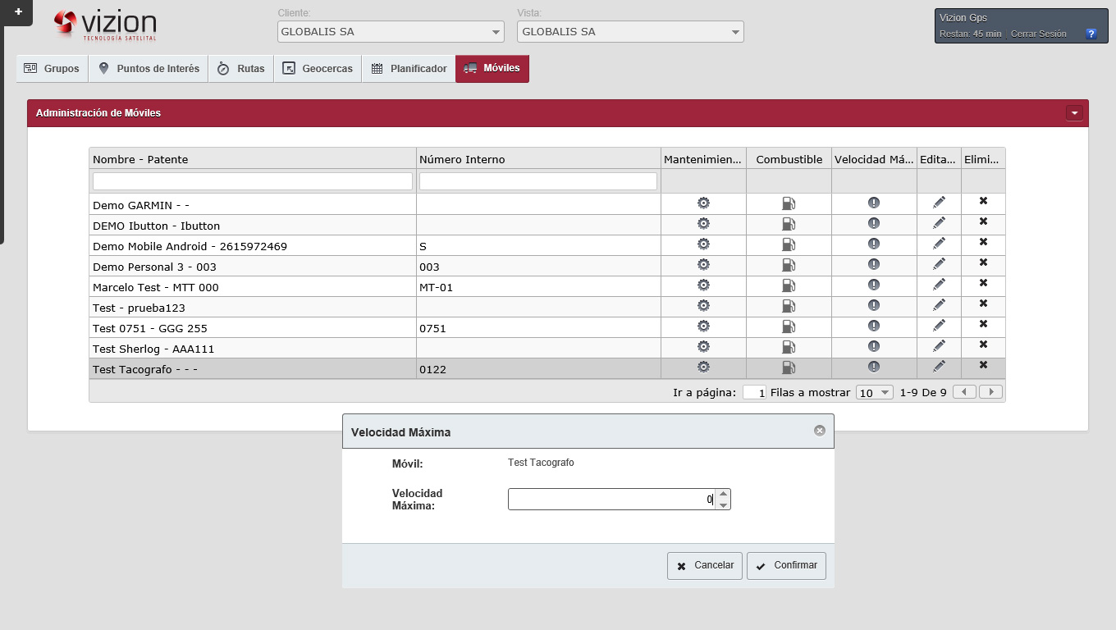Open the Planificador tab
Image resolution: width=1116 pixels, height=630 pixels.
409,69
